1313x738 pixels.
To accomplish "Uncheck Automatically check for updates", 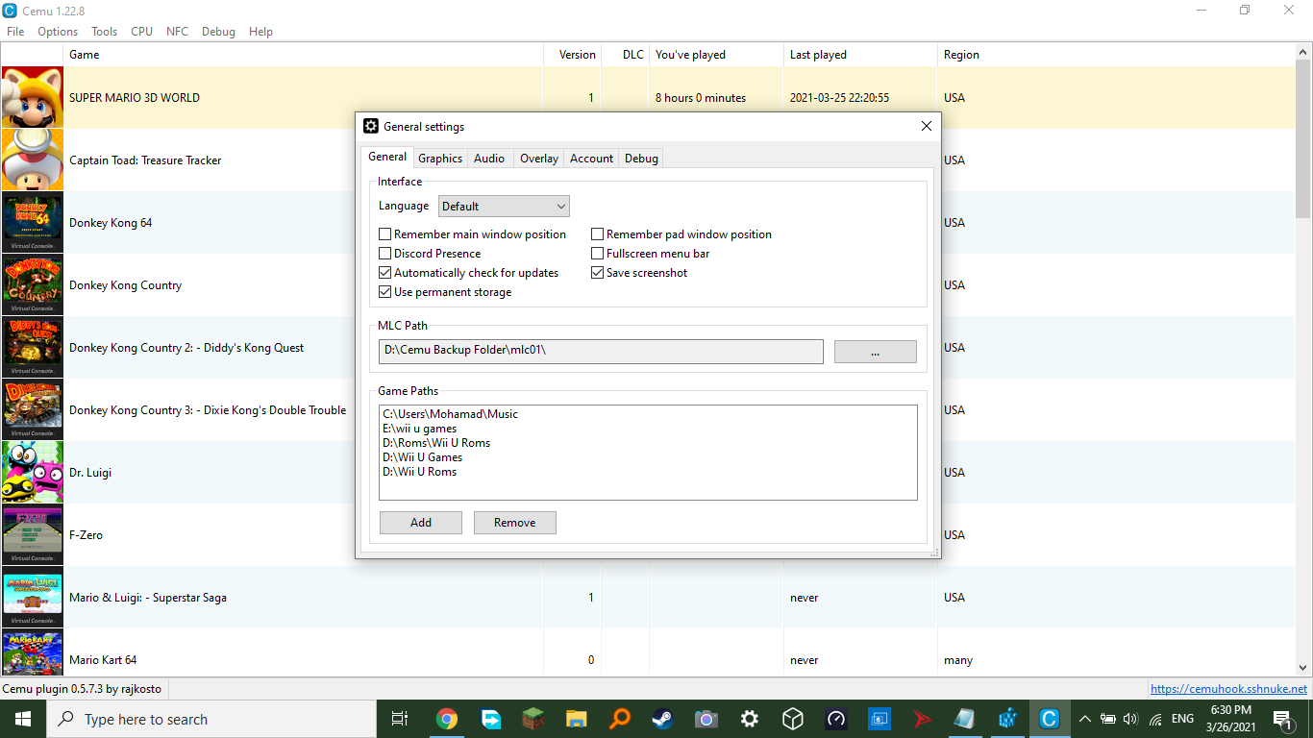I will [385, 273].
